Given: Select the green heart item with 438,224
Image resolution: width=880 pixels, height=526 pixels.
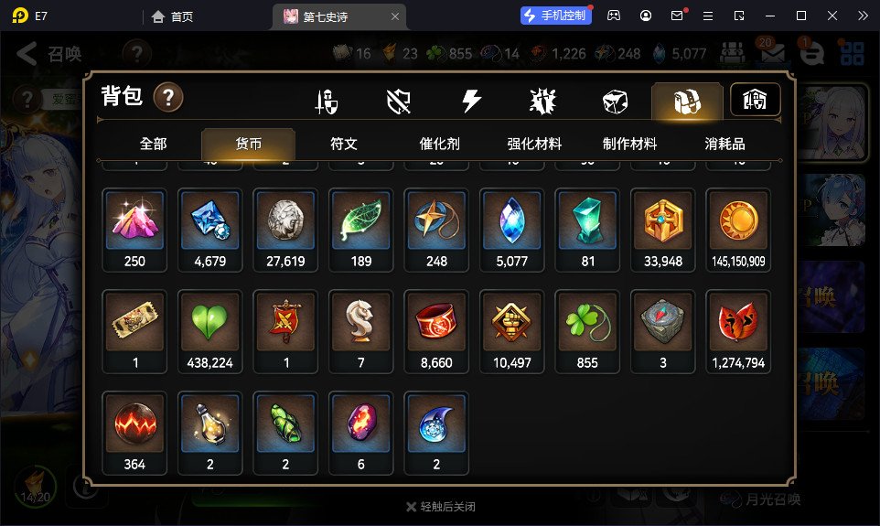Looking at the screenshot, I should (209, 332).
